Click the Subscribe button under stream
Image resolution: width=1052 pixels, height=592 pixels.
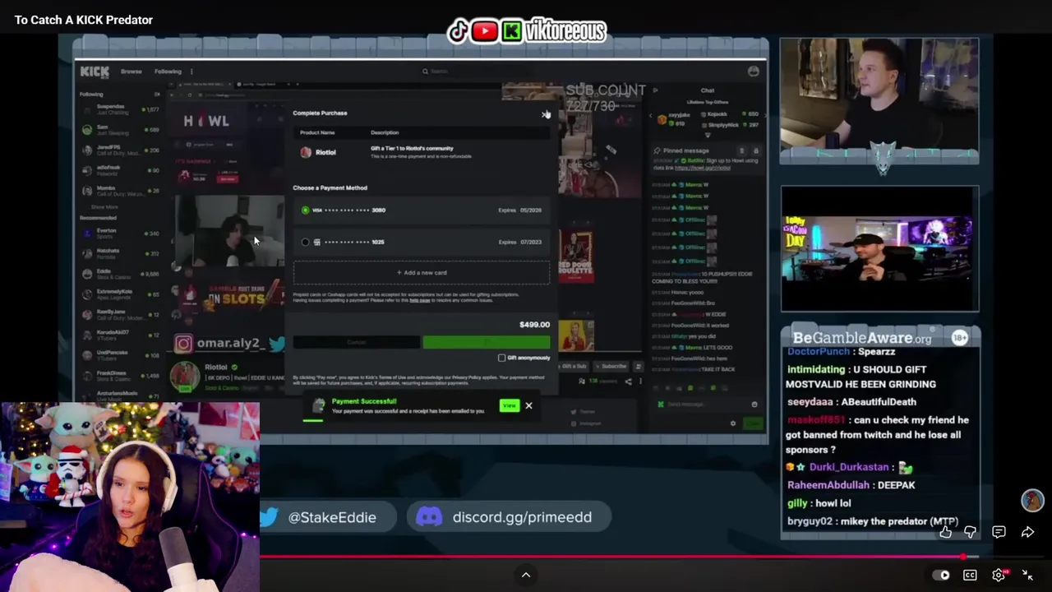[x=610, y=366]
